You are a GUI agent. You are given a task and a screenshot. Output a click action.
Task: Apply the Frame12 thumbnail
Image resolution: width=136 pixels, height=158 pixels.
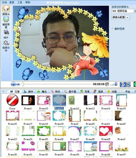tap(75, 100)
